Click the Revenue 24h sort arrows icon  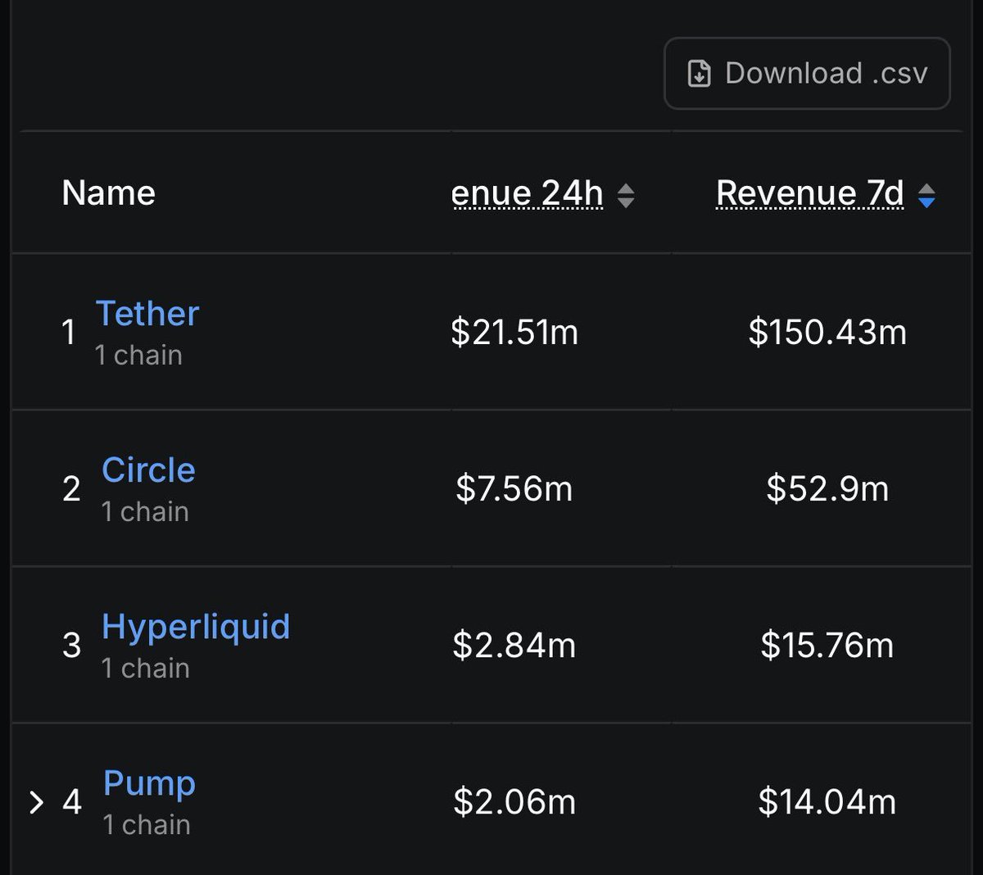tap(626, 195)
